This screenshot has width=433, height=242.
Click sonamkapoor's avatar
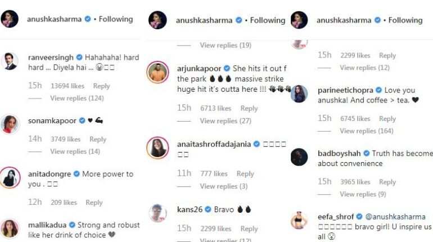point(10,124)
